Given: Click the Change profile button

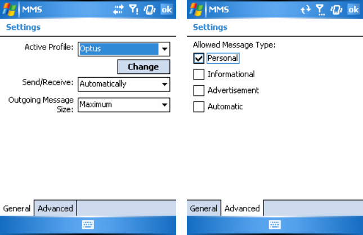Looking at the screenshot, I should pyautogui.click(x=144, y=66).
